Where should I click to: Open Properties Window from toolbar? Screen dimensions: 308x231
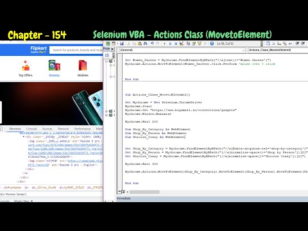(x=194, y=44)
